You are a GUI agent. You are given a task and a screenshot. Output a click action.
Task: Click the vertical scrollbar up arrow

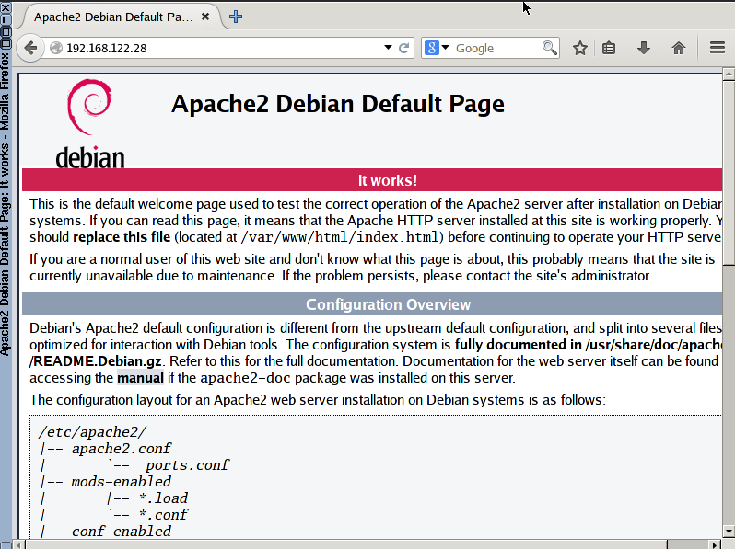(729, 74)
